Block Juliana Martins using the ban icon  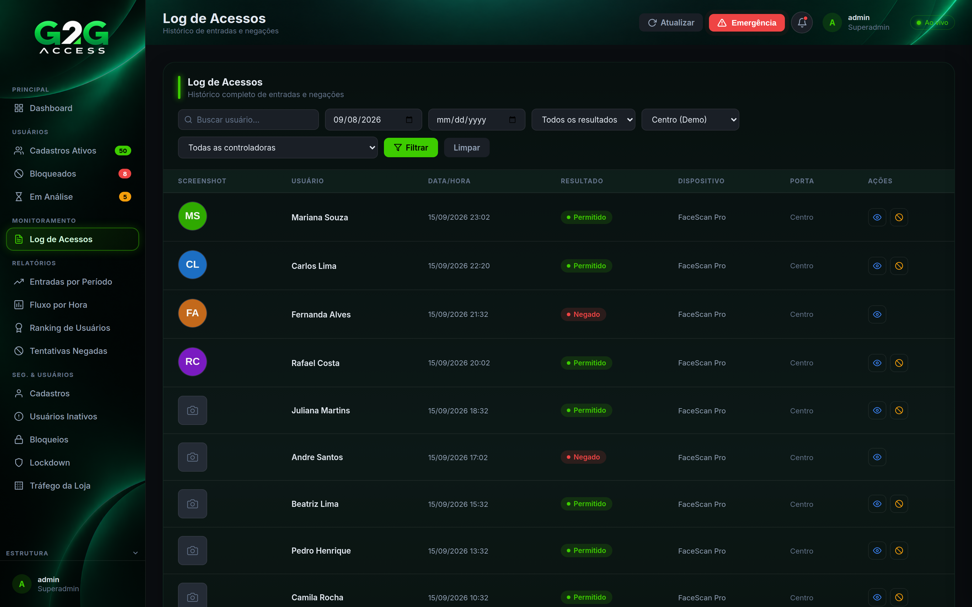click(899, 410)
